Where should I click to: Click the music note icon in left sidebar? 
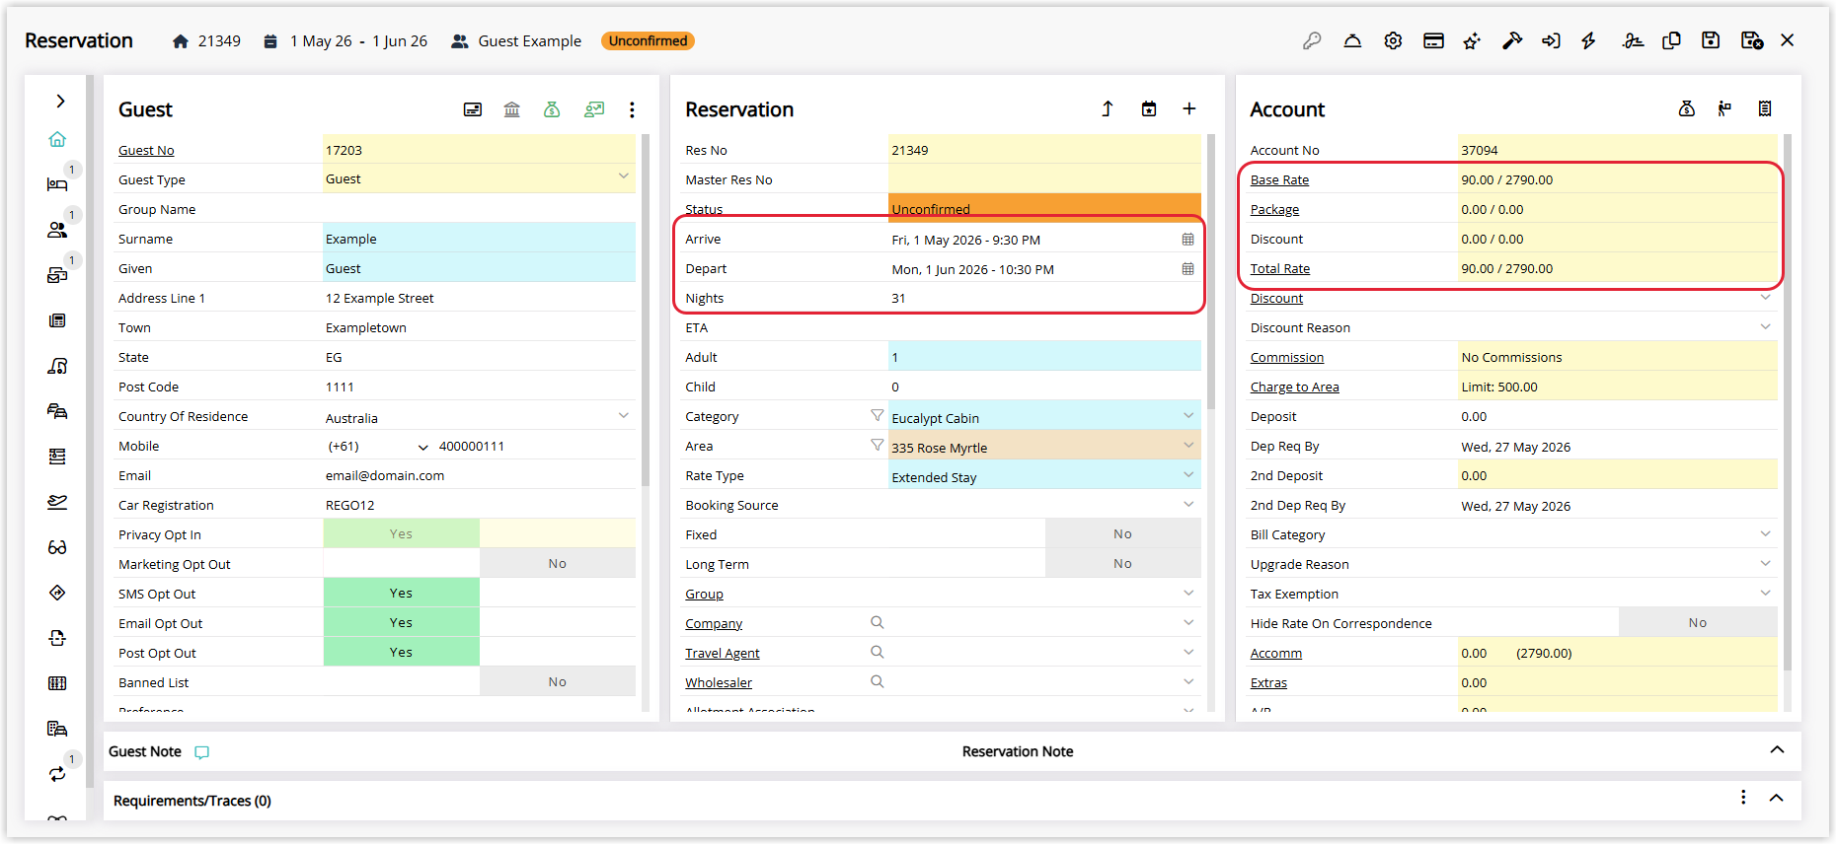[x=57, y=366]
